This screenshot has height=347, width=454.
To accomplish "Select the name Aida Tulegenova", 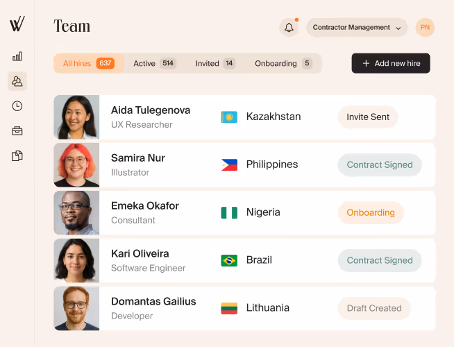I will point(151,110).
